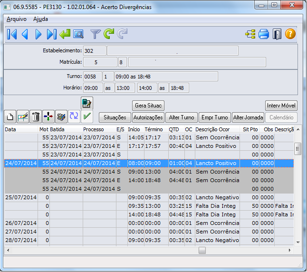This screenshot has width=307, height=272.
Task: Click the vertical scrollbar thumb
Action: point(298,149)
